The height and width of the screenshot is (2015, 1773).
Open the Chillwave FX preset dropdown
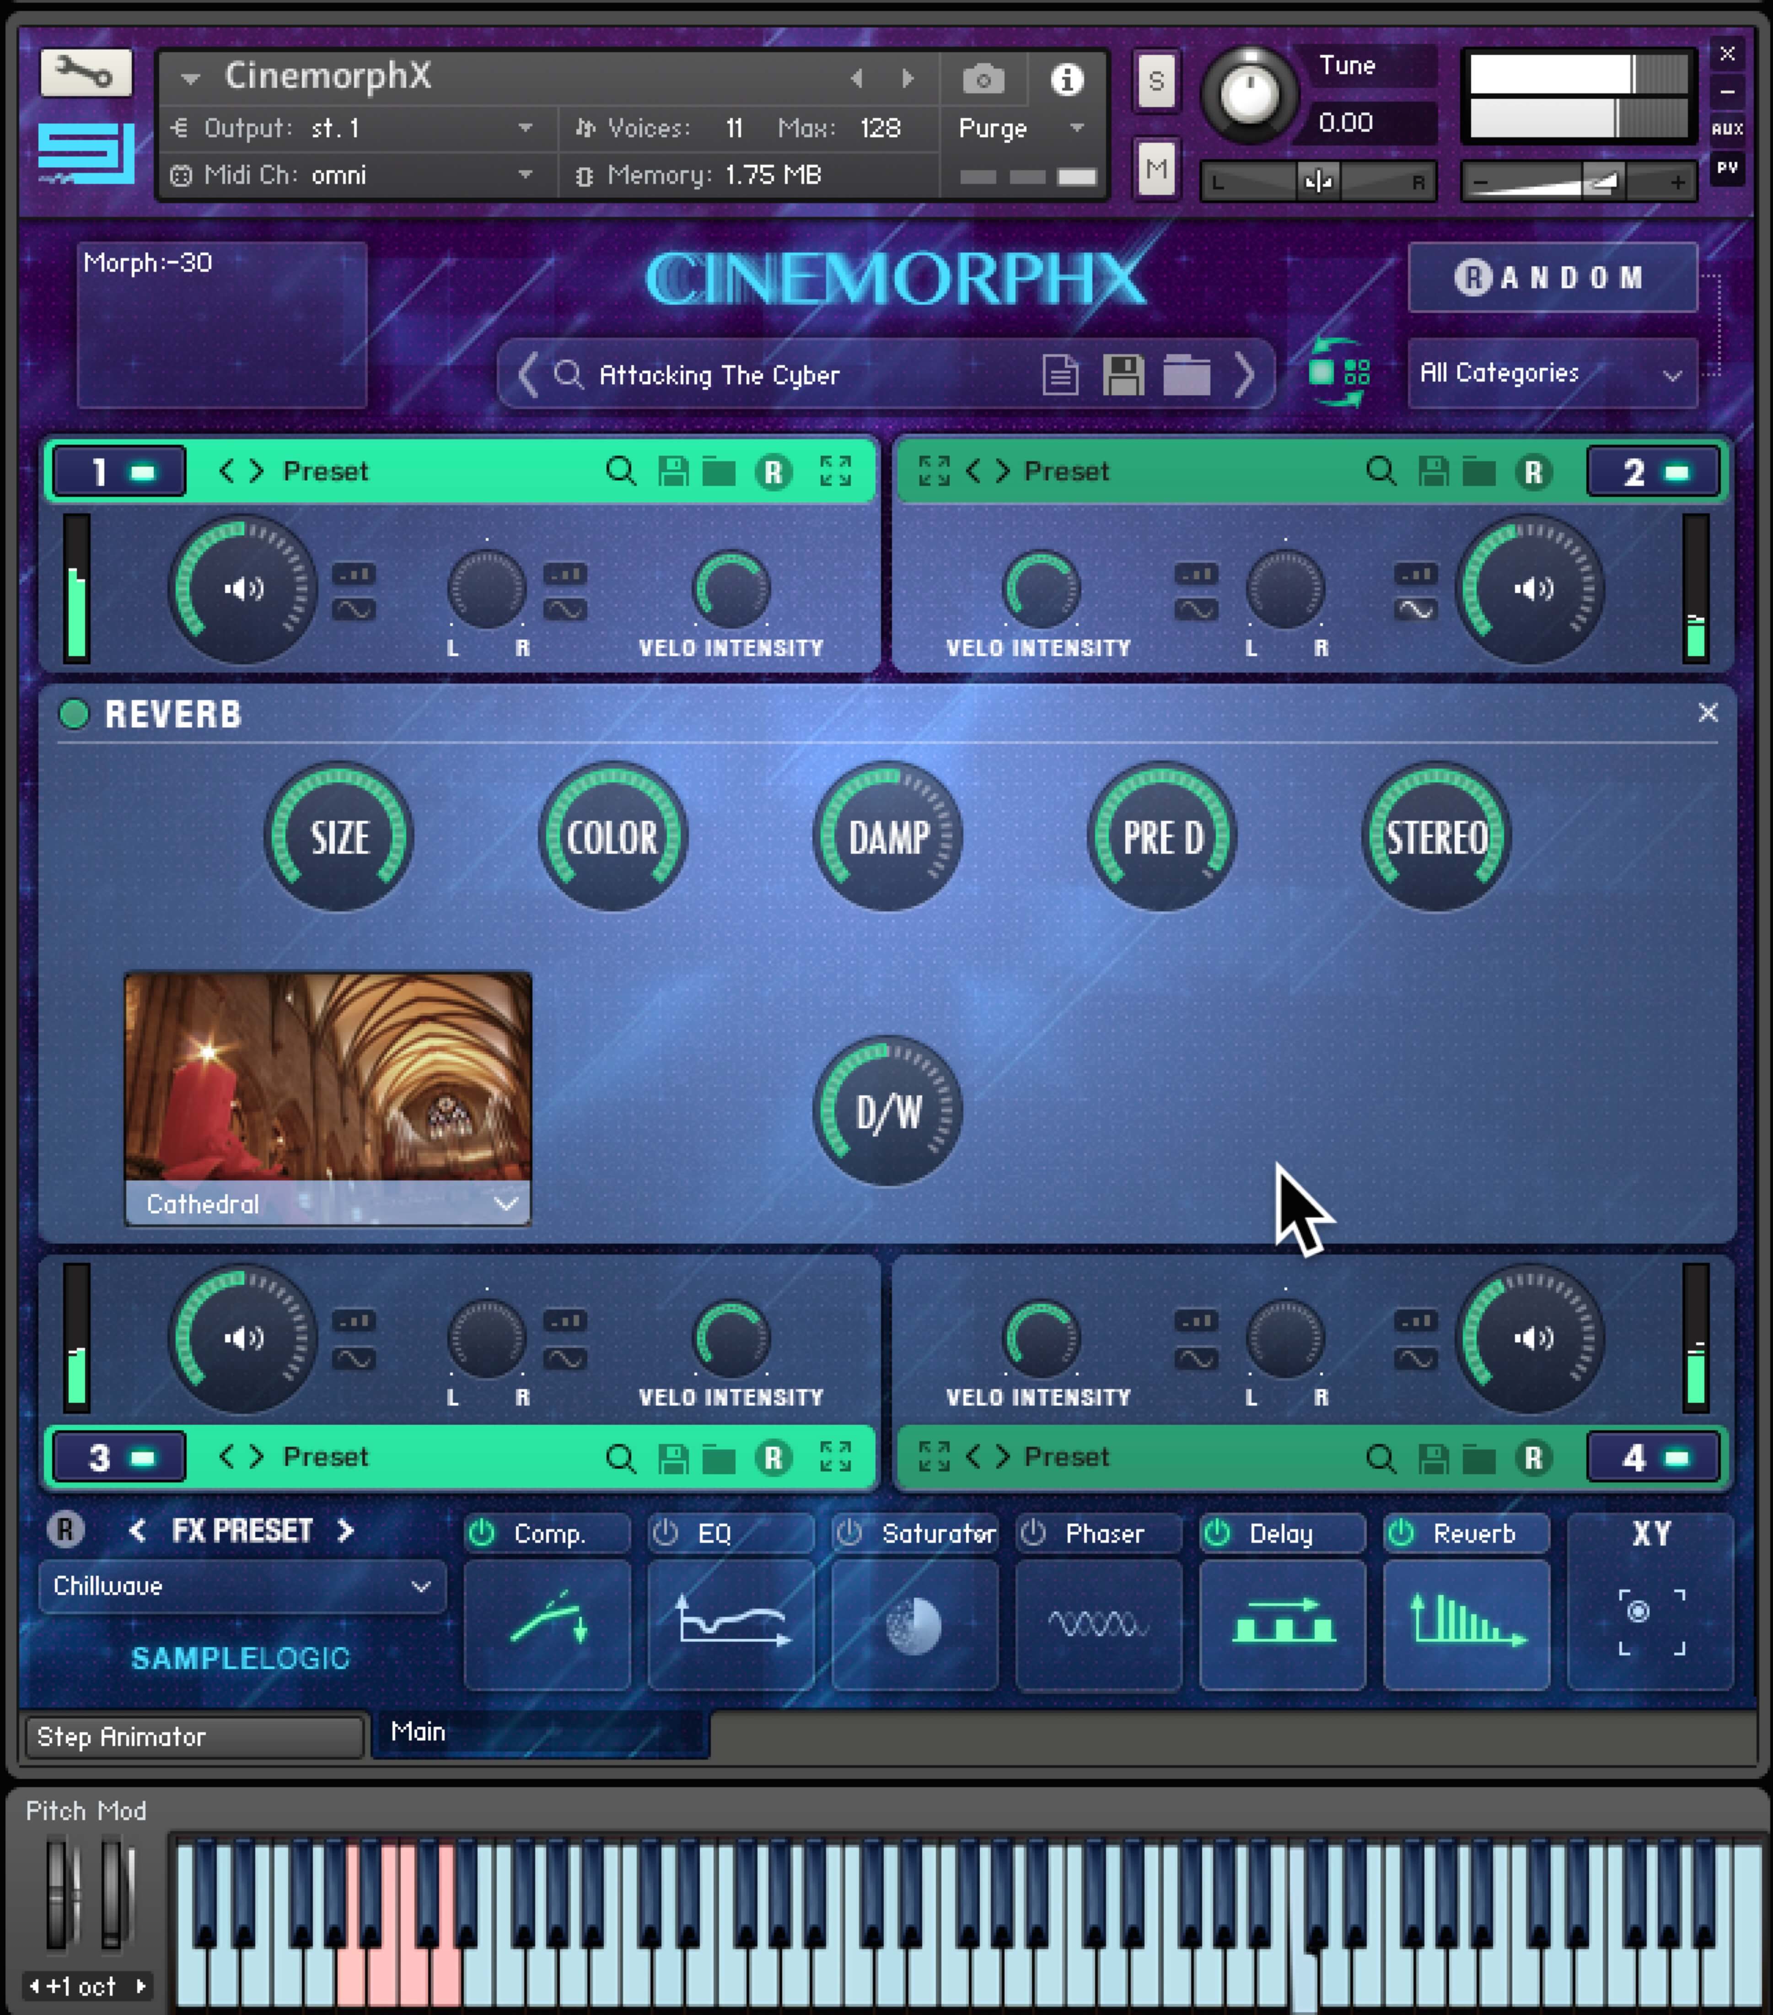coord(242,1586)
